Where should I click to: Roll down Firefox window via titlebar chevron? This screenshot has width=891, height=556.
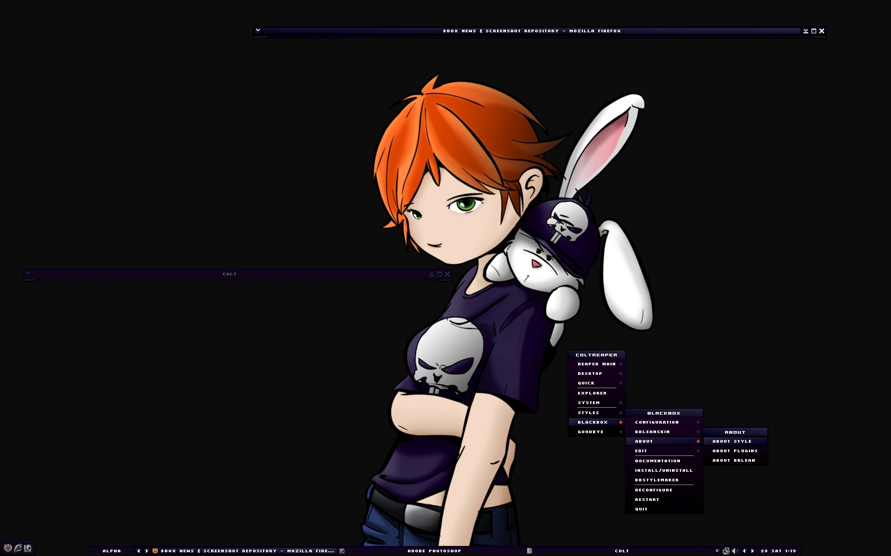258,30
